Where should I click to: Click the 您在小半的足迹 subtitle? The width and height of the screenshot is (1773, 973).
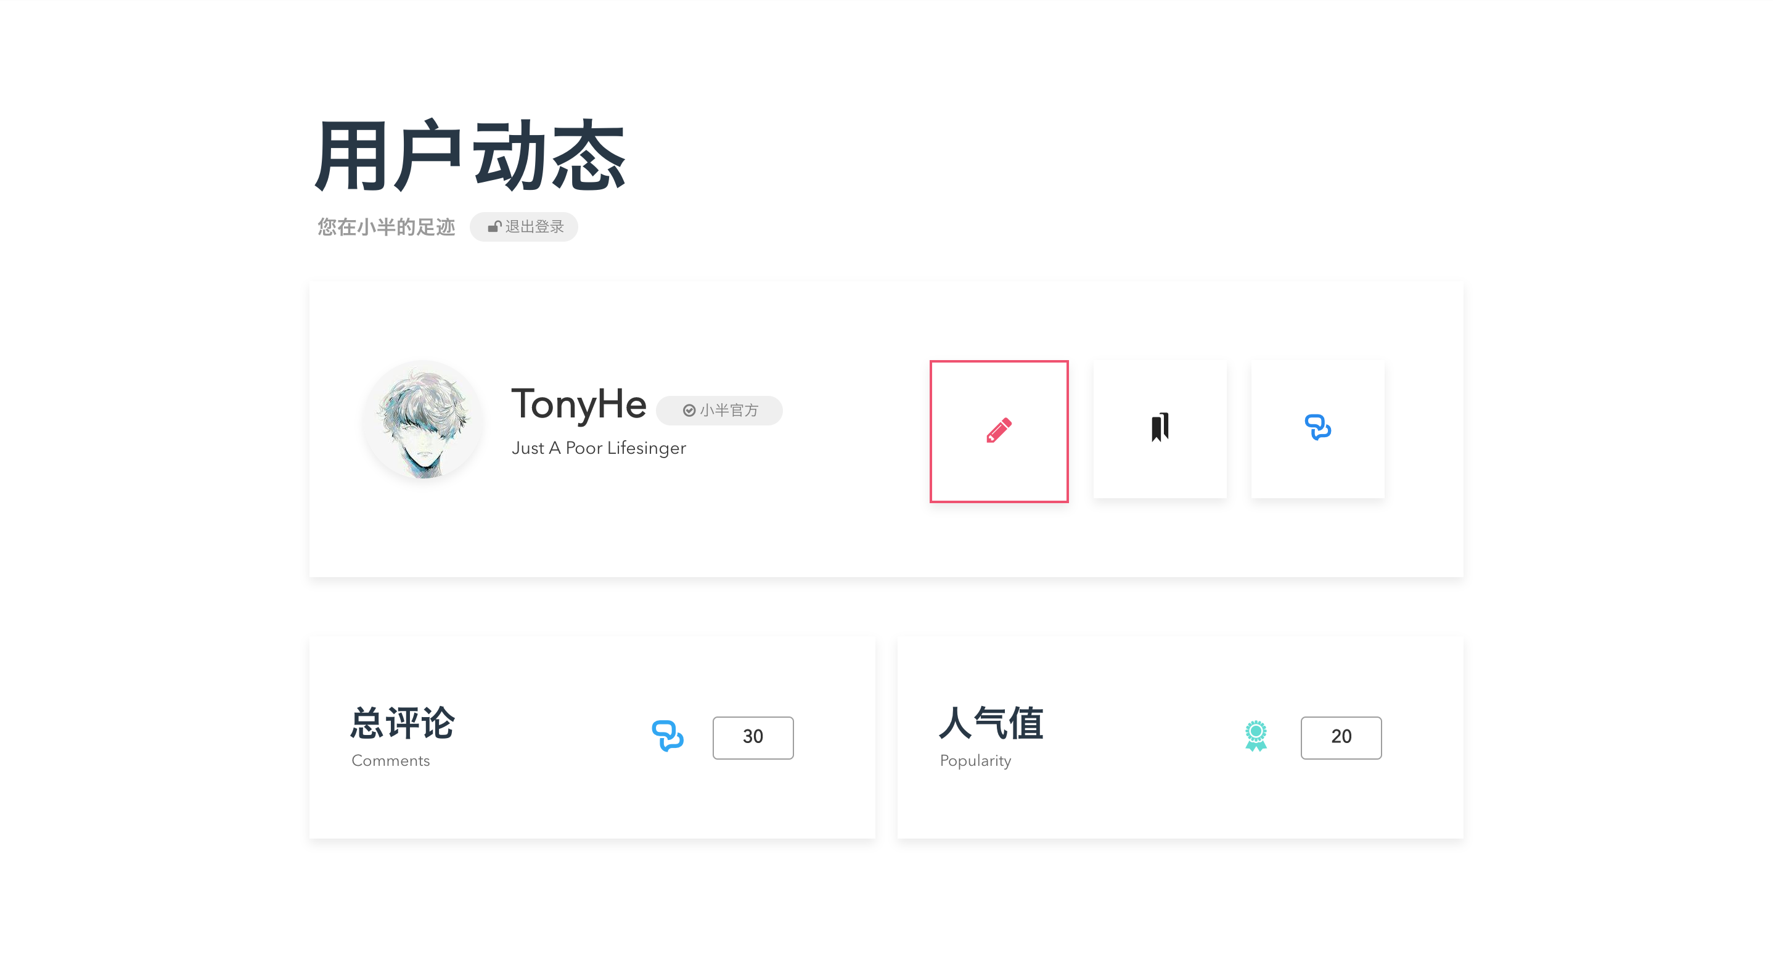point(386,228)
